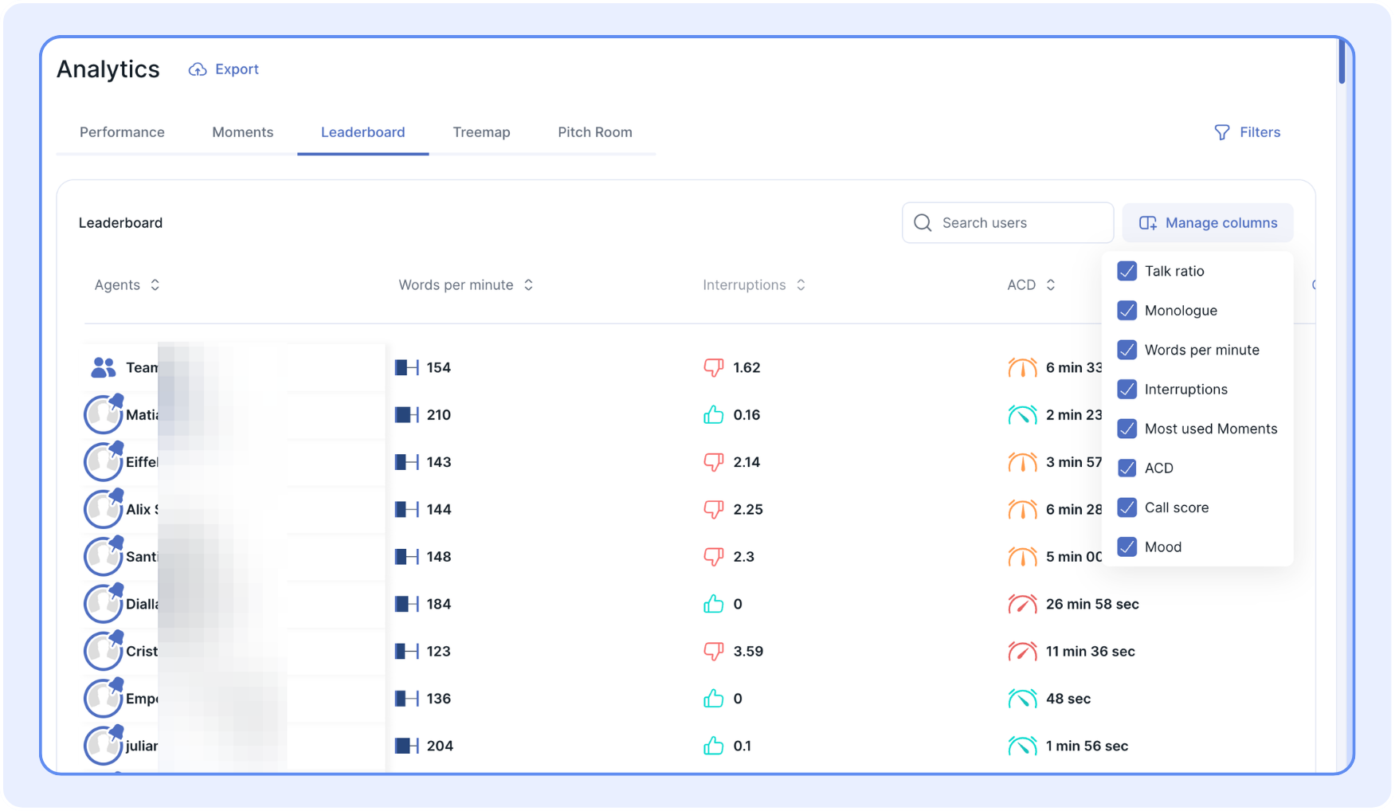Sort by Words per minute column
The image size is (1395, 811).
pyautogui.click(x=528, y=285)
